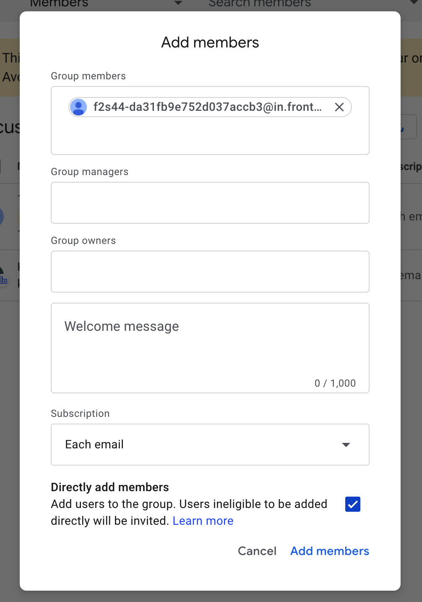Click the blue circle avatar at left edge
Screen dimensions: 422x602
(2, 217)
